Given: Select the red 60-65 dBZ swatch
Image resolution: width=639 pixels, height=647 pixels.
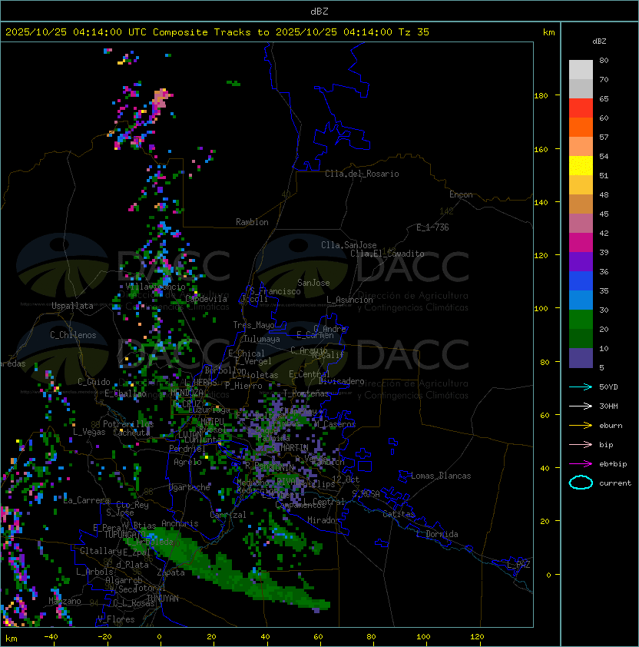Looking at the screenshot, I should (x=581, y=108).
